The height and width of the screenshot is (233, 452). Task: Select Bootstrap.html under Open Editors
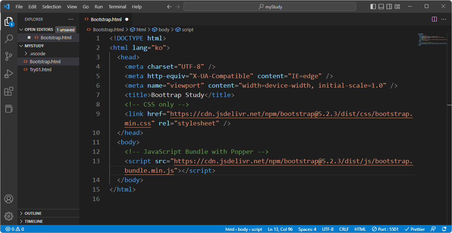point(56,38)
